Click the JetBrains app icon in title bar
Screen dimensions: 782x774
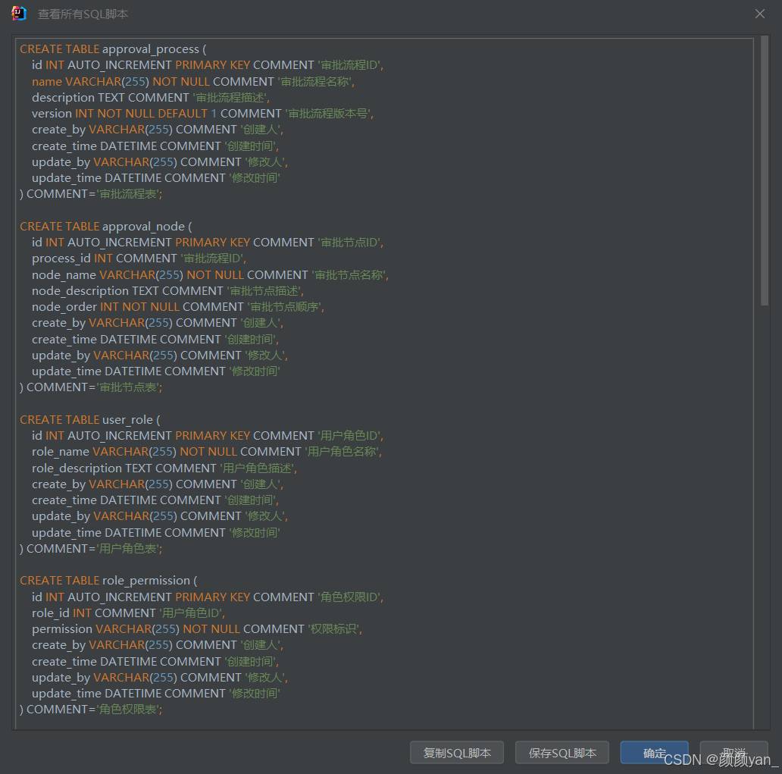point(19,14)
